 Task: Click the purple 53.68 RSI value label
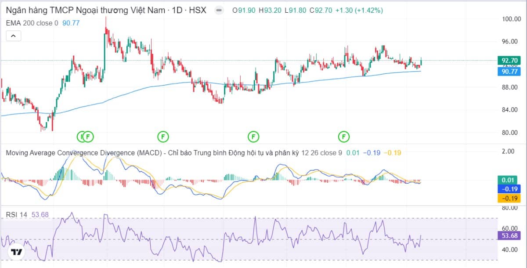tap(509, 236)
